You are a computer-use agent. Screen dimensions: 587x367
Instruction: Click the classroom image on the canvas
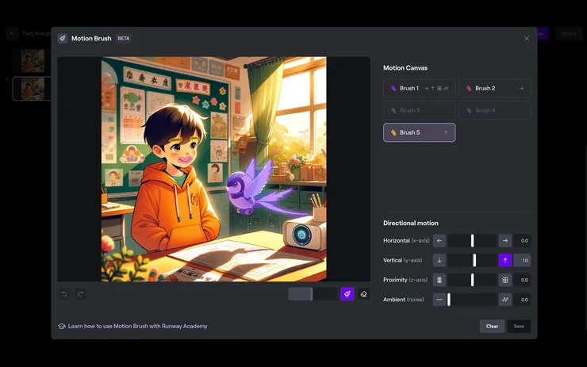pos(213,169)
